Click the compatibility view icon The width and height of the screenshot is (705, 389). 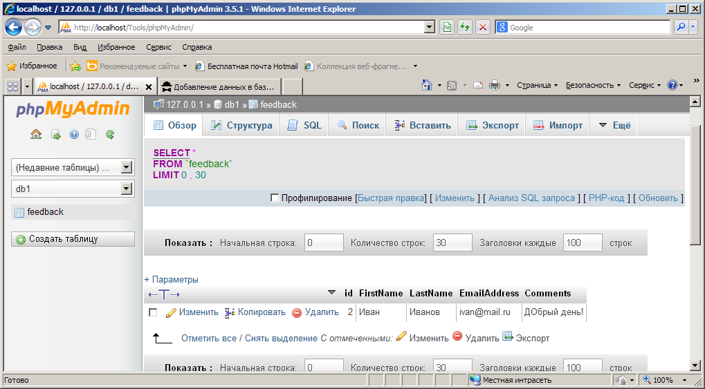(x=447, y=28)
